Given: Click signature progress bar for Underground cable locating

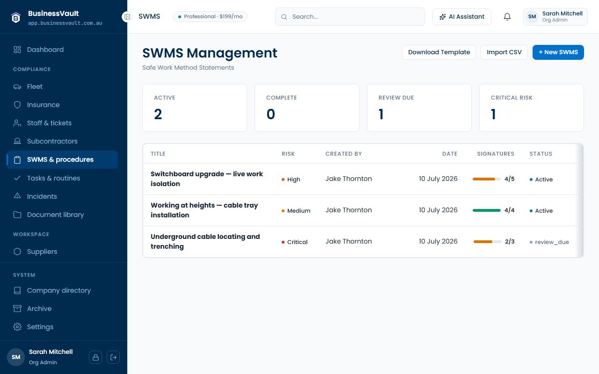Looking at the screenshot, I should [488, 242].
